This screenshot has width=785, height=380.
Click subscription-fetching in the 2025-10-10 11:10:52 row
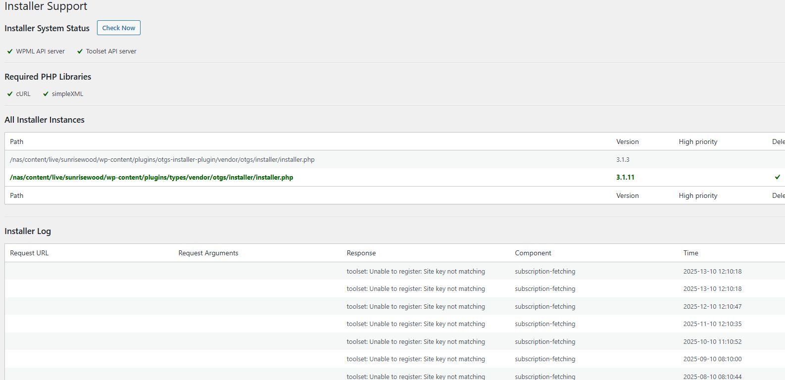(x=544, y=341)
